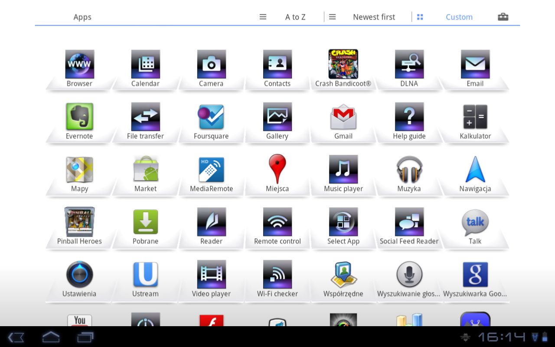
Task: Tap the Android debug status icon
Action: click(x=466, y=337)
